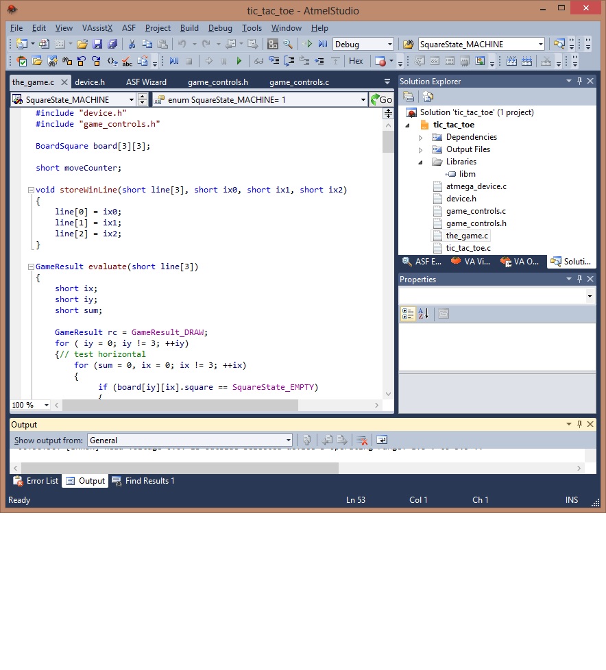Open the ASF menu
This screenshot has height=670, width=606.
[129, 28]
